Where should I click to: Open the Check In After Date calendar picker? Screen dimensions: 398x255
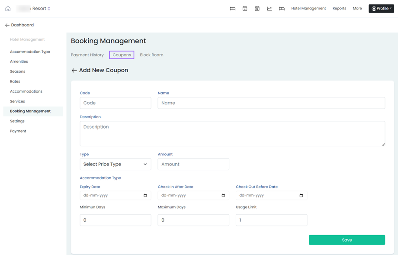point(223,195)
